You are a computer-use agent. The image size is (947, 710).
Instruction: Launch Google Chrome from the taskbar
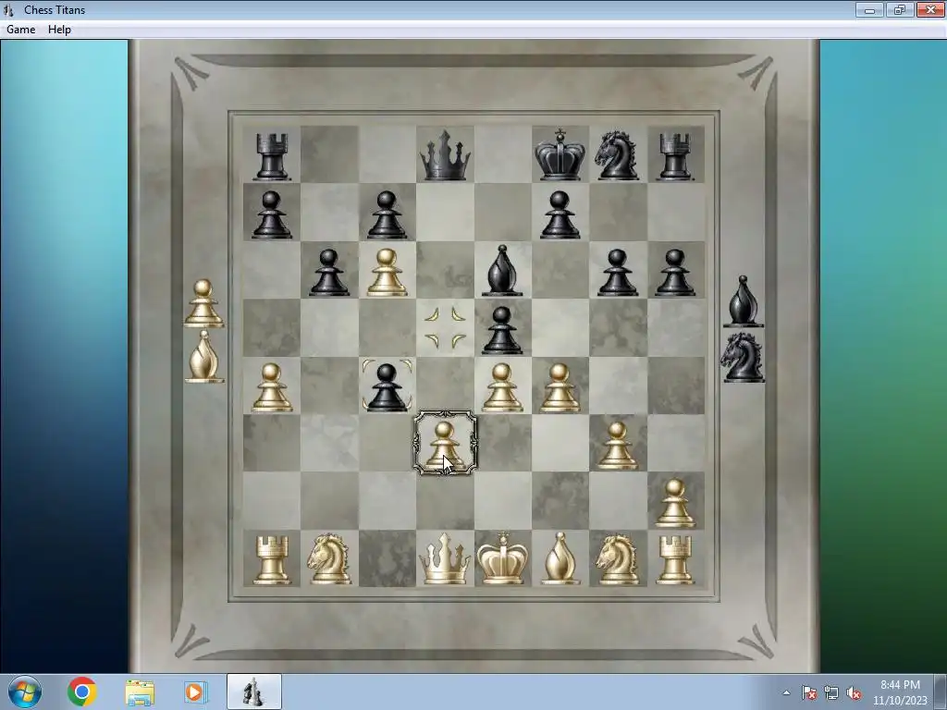pyautogui.click(x=81, y=692)
